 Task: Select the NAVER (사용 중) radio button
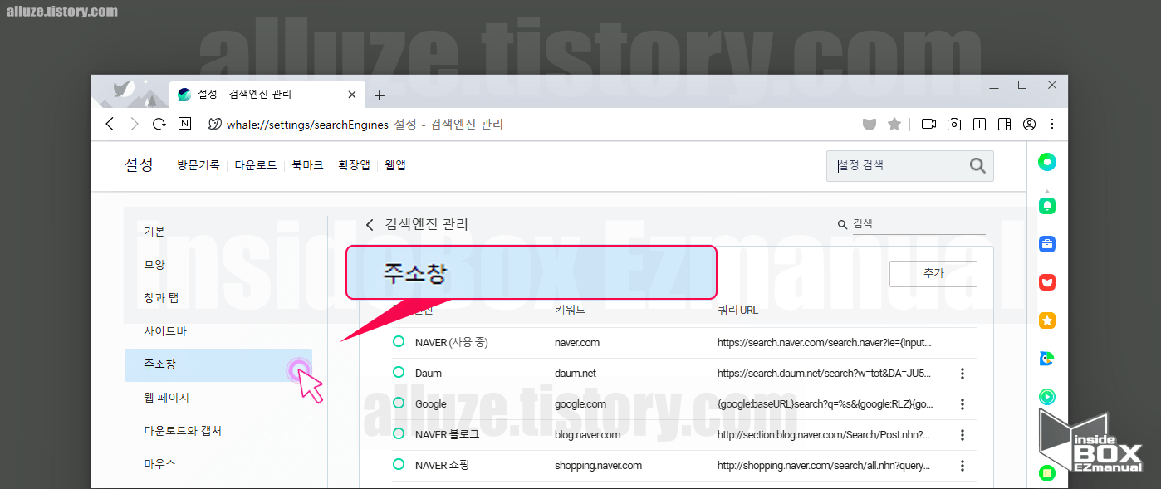[x=399, y=342]
